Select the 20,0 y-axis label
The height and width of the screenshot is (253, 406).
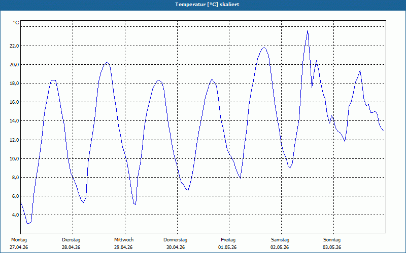pyautogui.click(x=14, y=65)
